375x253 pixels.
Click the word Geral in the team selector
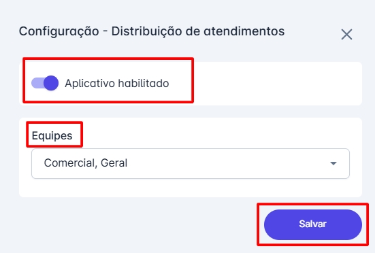[114, 163]
